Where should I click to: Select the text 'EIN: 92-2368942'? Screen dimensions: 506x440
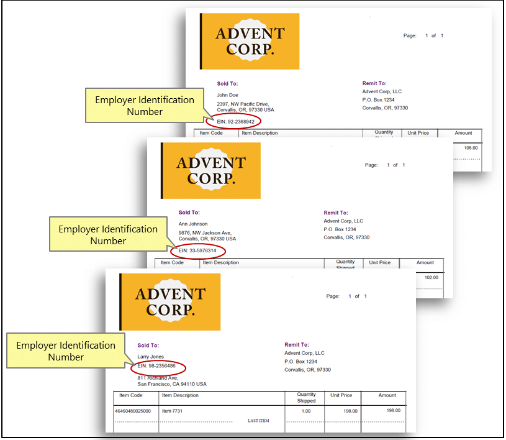point(235,122)
